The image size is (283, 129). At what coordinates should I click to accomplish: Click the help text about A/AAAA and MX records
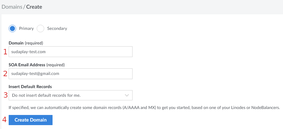tap(144, 108)
